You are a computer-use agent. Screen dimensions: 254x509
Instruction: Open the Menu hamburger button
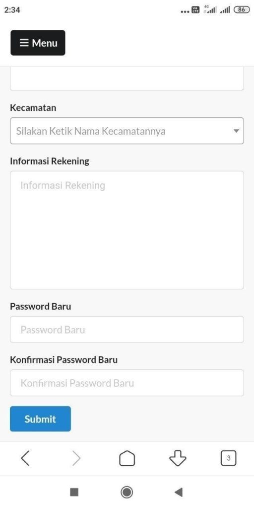click(38, 43)
